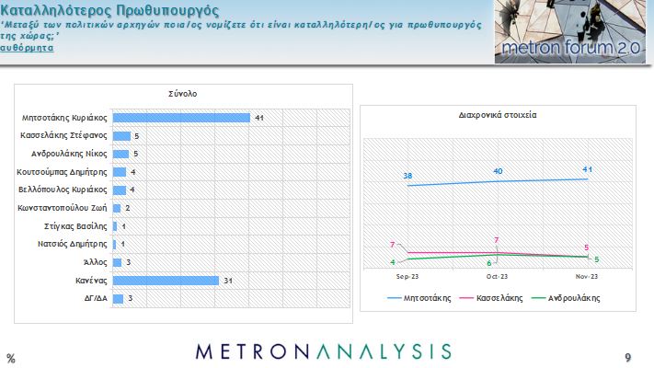Click the Sep-23 data label 38
The image size is (654, 368).
[407, 176]
